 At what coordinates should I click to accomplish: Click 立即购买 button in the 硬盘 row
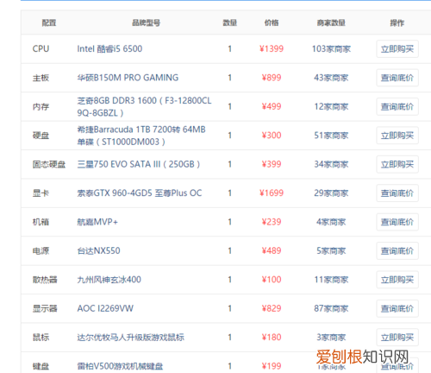coord(397,136)
